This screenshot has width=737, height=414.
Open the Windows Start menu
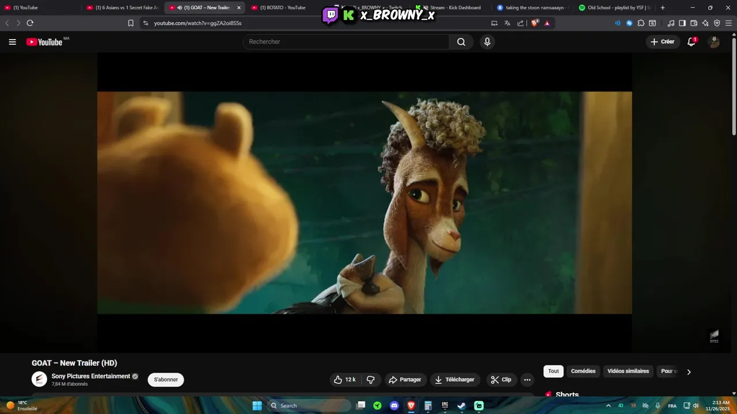click(x=257, y=405)
